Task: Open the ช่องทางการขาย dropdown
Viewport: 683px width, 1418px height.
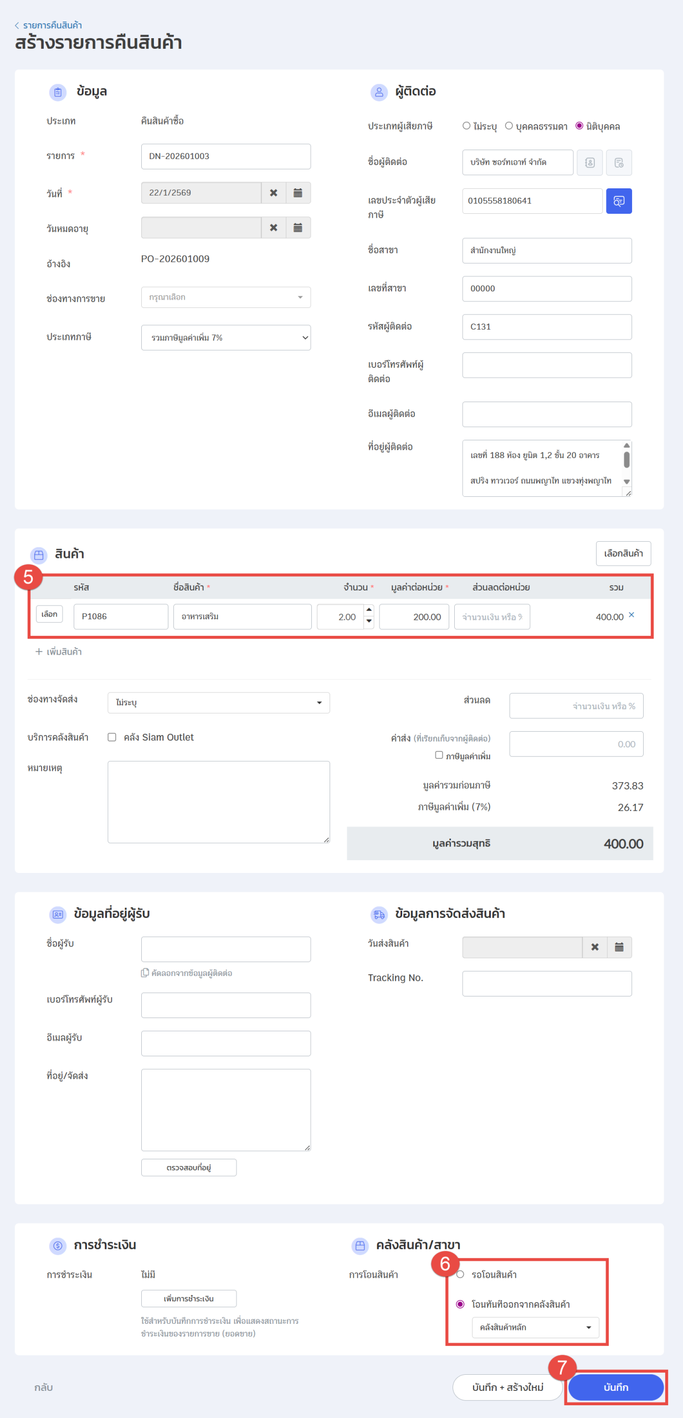Action: point(225,297)
